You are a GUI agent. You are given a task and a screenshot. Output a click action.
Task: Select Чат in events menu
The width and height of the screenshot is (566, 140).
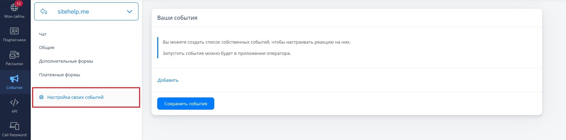(43, 34)
